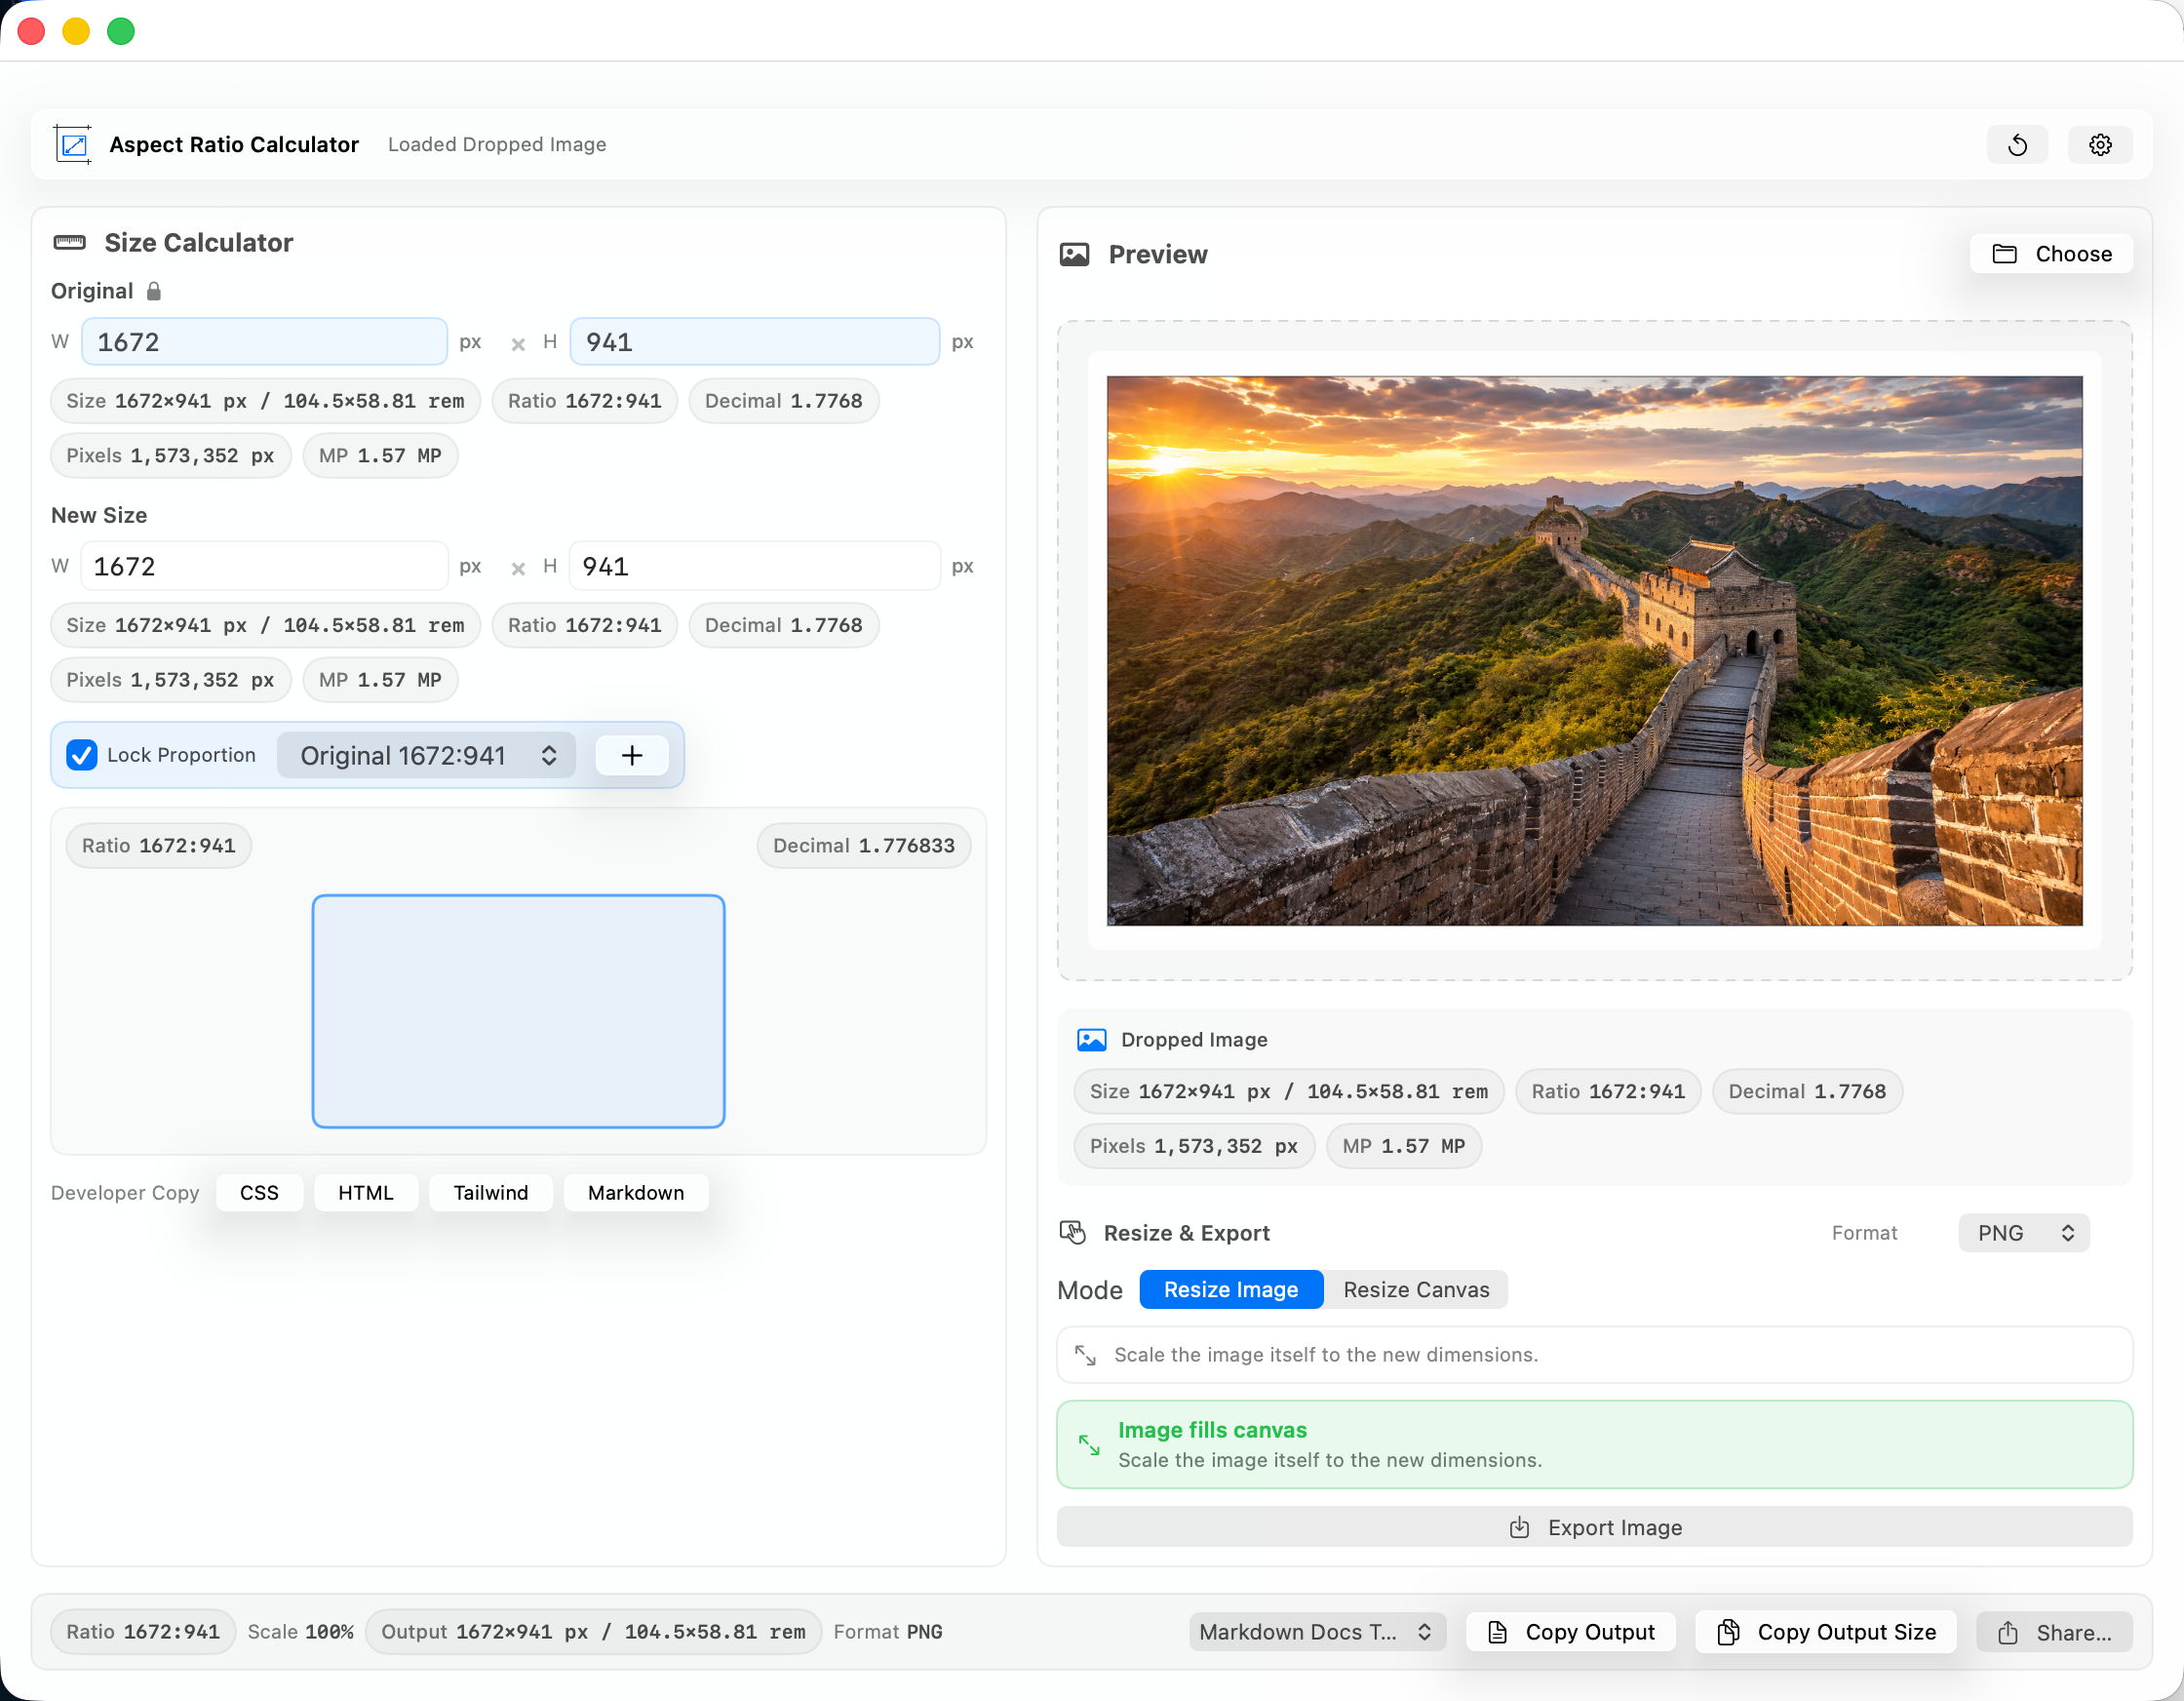The width and height of the screenshot is (2184, 1701).
Task: Click the Original MP 1.57 MP chip
Action: [x=380, y=456]
